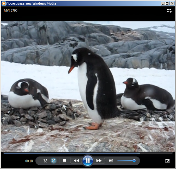Screen dimensions: 176x169
Task: Skip forward to next track
Action: point(99,161)
